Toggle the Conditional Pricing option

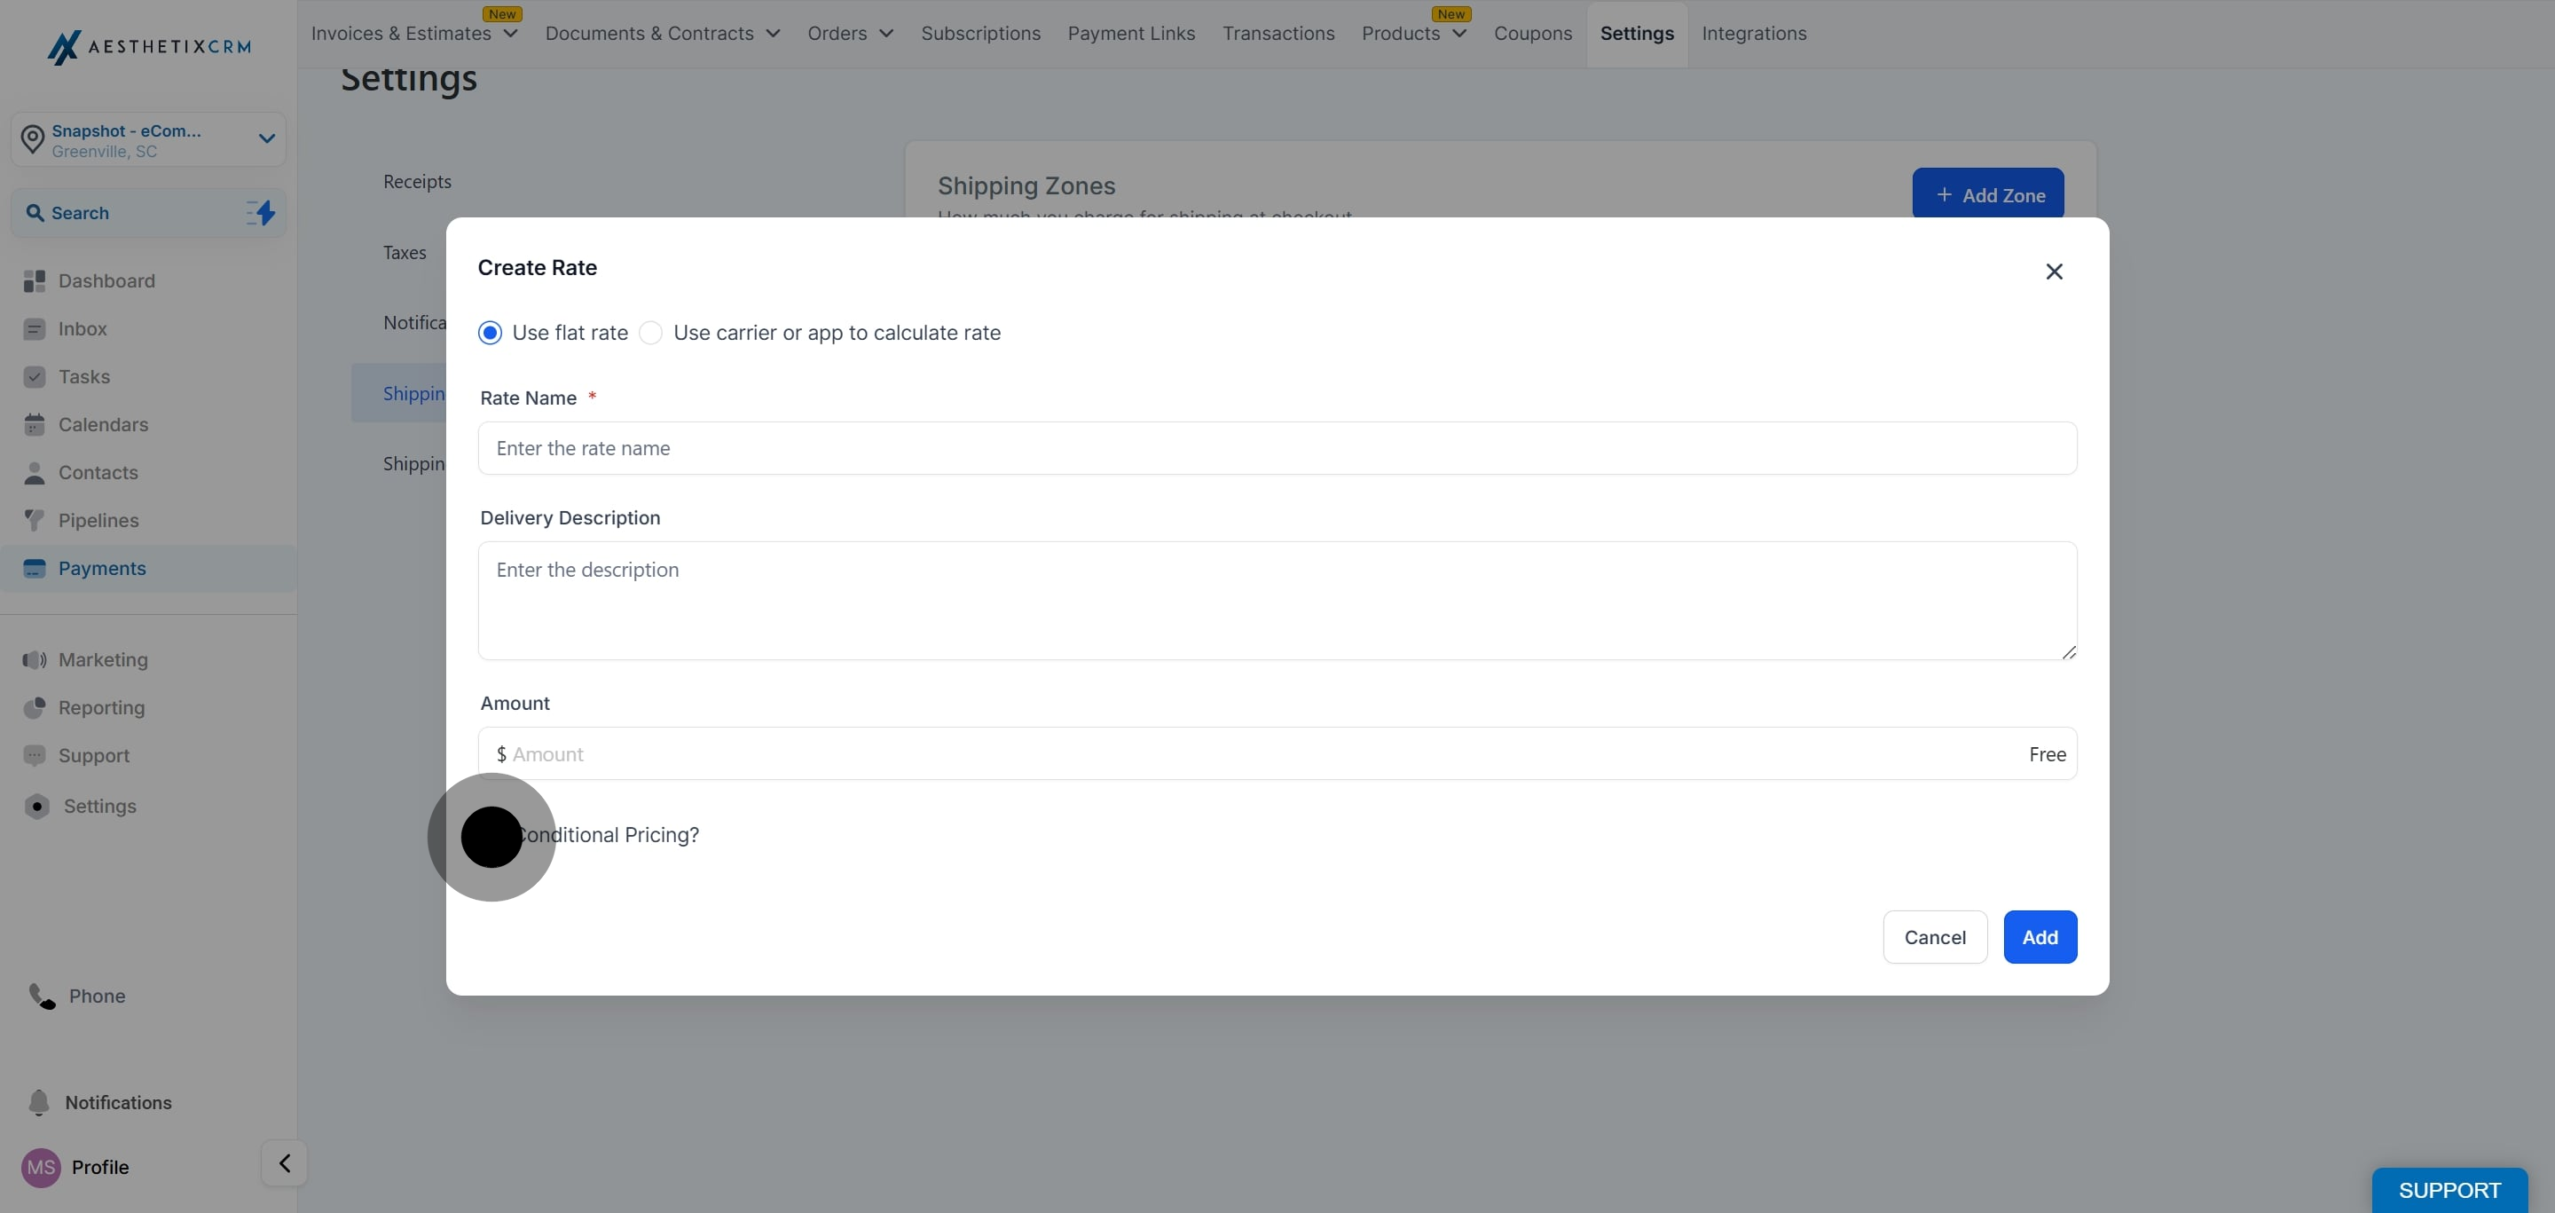(x=492, y=836)
